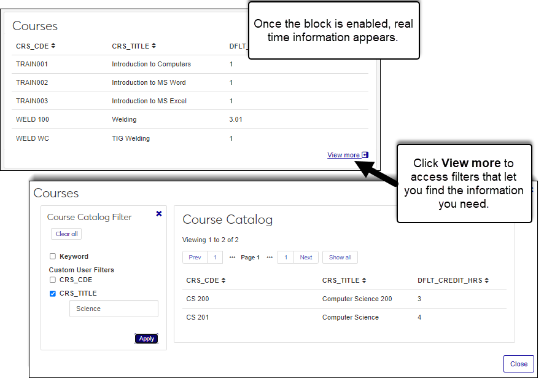Select the CS 201 course code
This screenshot has width=544, height=378.
point(198,317)
